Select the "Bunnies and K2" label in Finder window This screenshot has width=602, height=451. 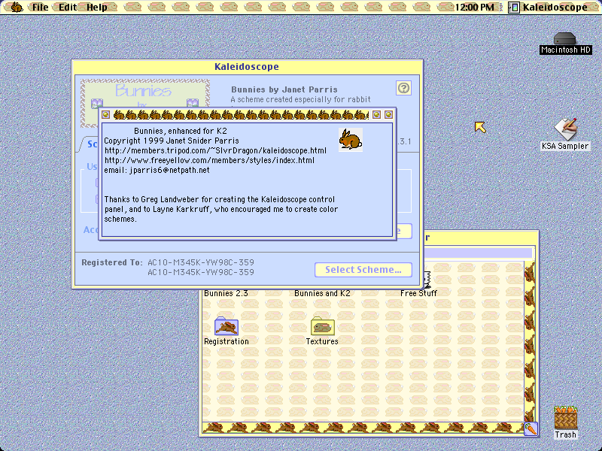(x=322, y=293)
